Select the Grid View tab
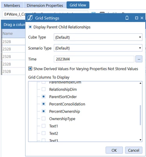The width and height of the screenshot is (146, 157). (x=78, y=5)
